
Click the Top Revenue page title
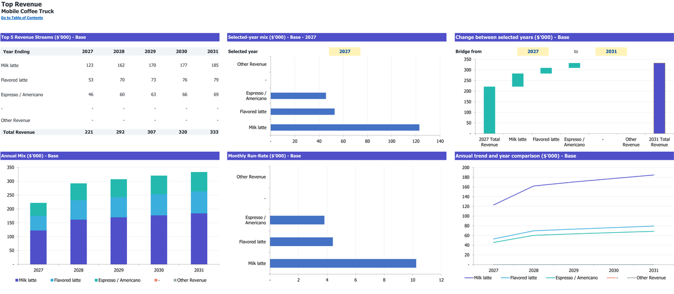(21, 4)
